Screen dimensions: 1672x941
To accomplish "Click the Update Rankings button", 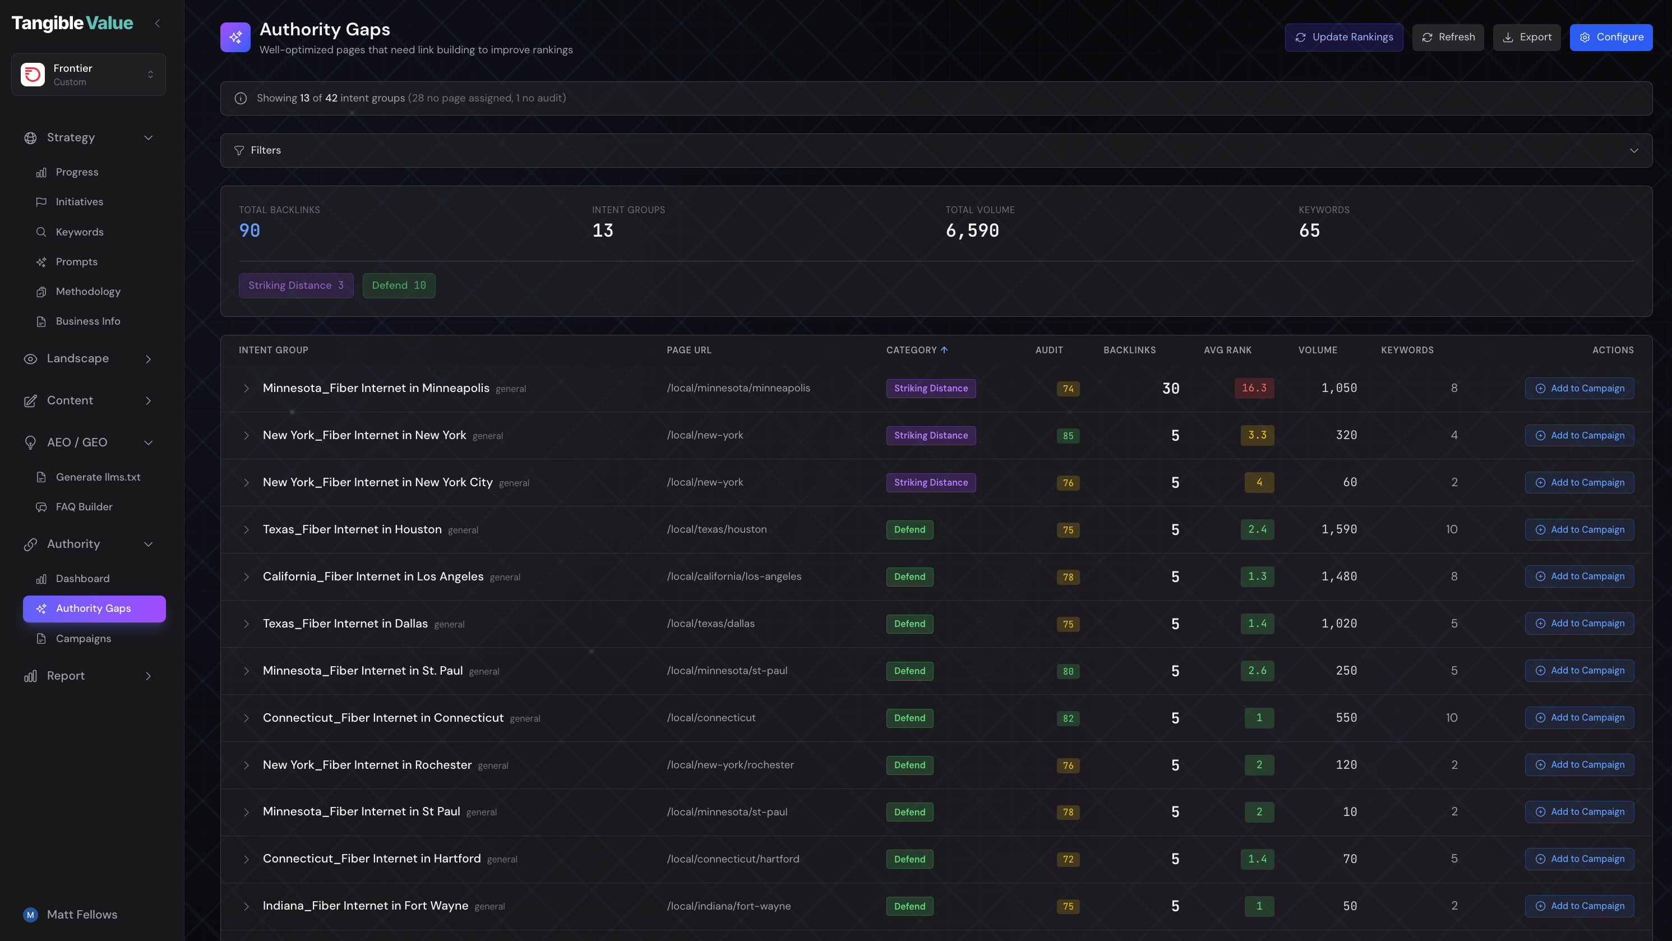I will (1343, 38).
